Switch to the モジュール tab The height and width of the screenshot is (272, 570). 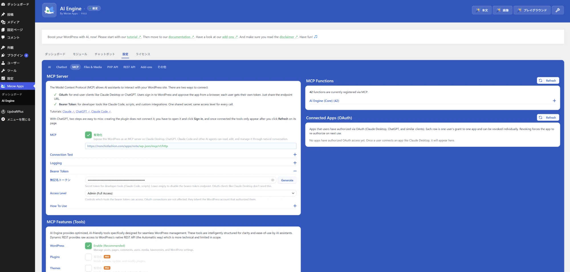coord(80,54)
